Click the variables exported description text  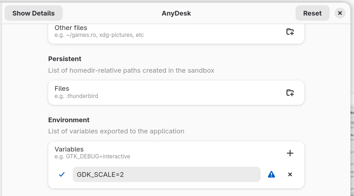pos(116,131)
